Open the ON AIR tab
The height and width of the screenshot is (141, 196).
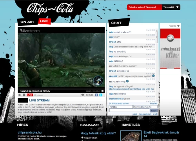[27, 22]
